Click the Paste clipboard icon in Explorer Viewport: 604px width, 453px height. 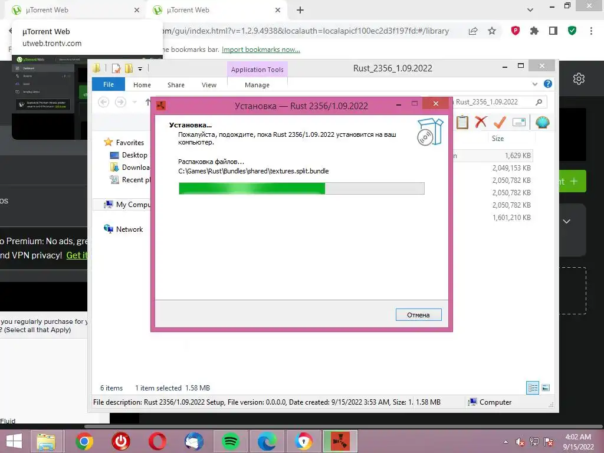coord(462,123)
